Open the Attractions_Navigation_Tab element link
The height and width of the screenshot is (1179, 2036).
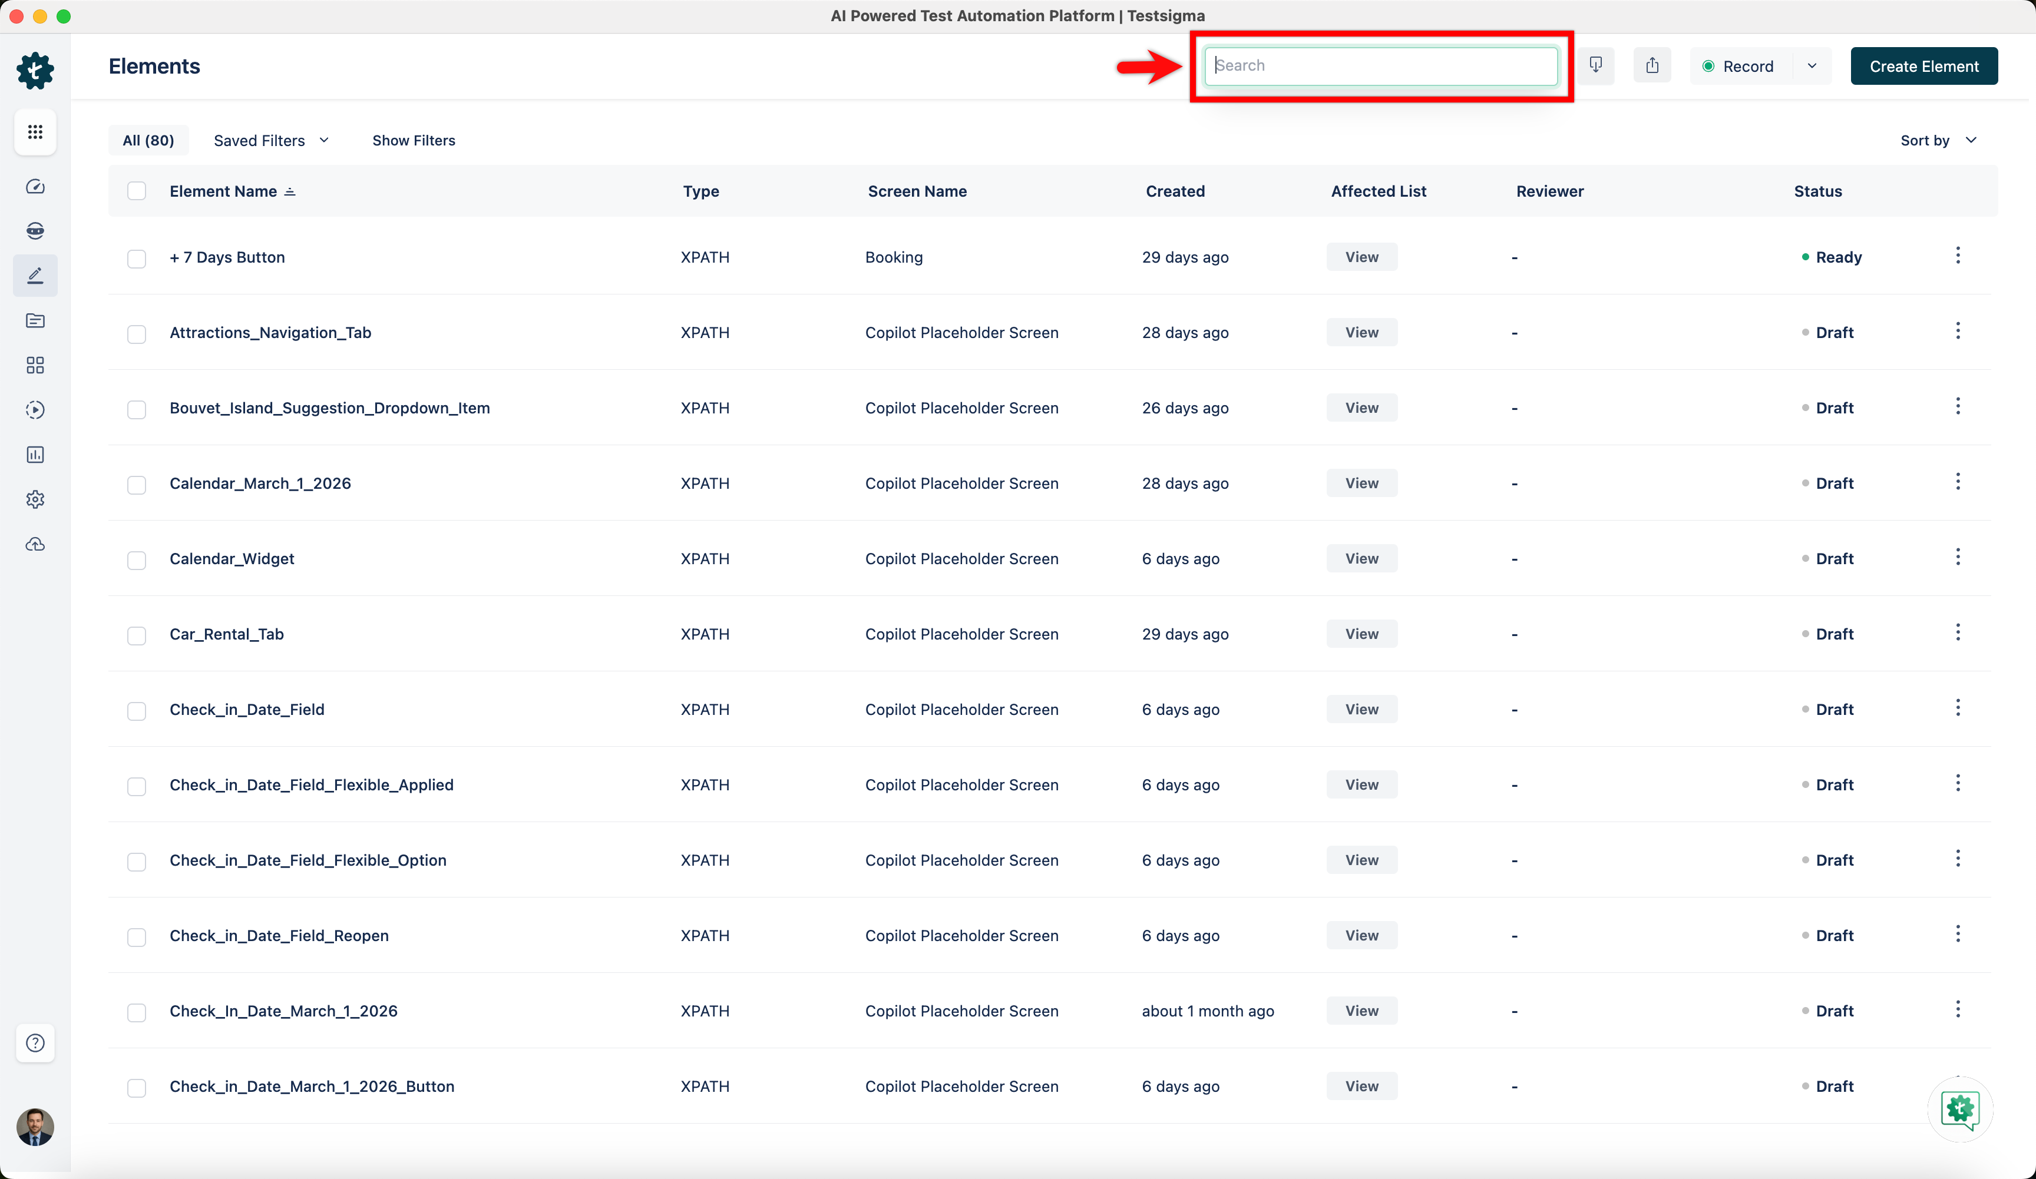coord(270,332)
